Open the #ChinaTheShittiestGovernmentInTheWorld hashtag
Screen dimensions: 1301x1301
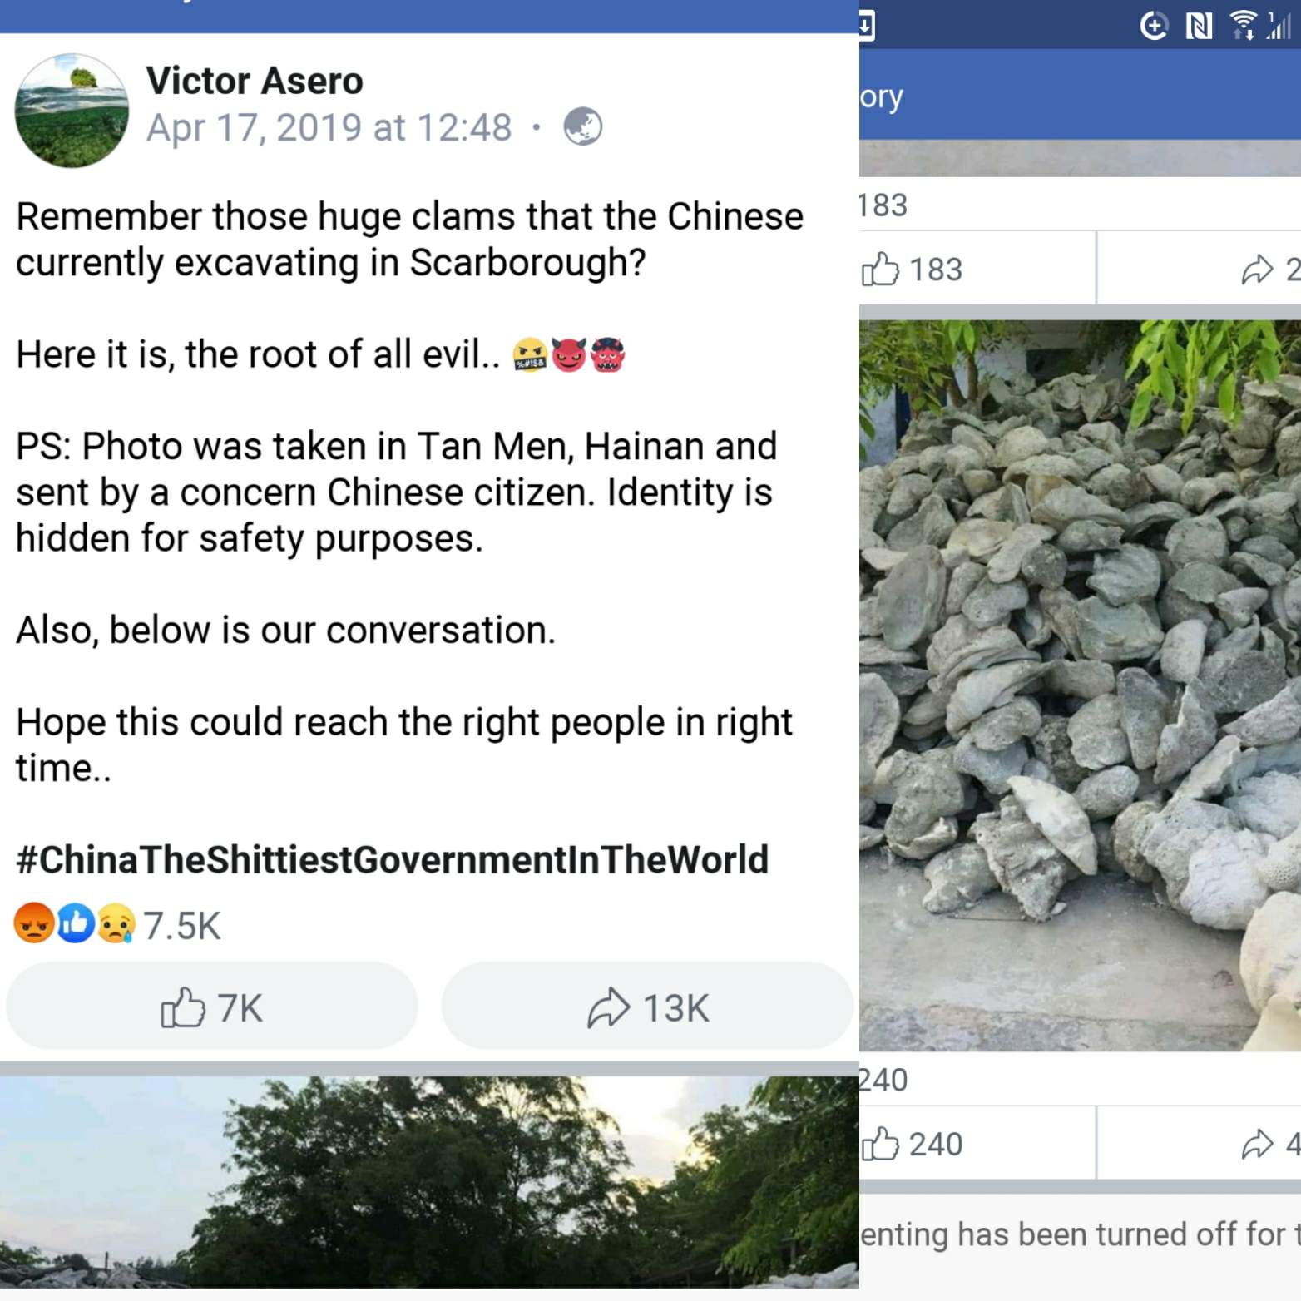point(392,859)
